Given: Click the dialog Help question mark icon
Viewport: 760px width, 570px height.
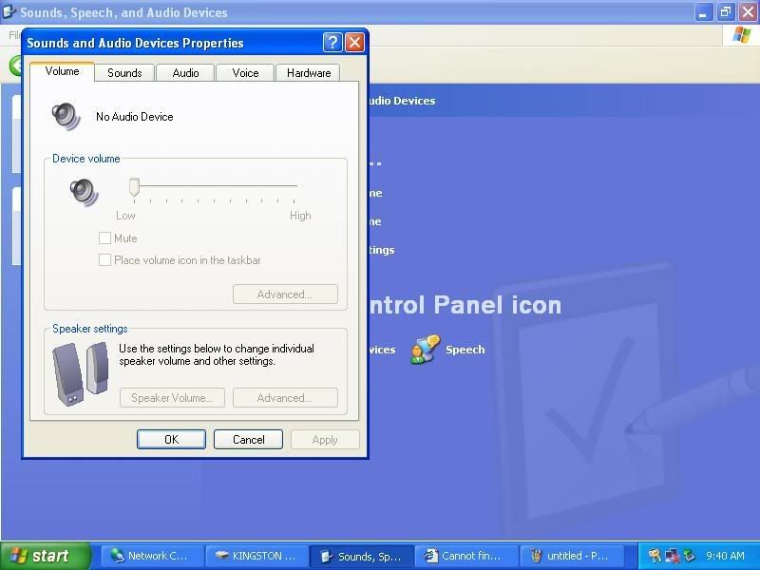Looking at the screenshot, I should coord(332,43).
